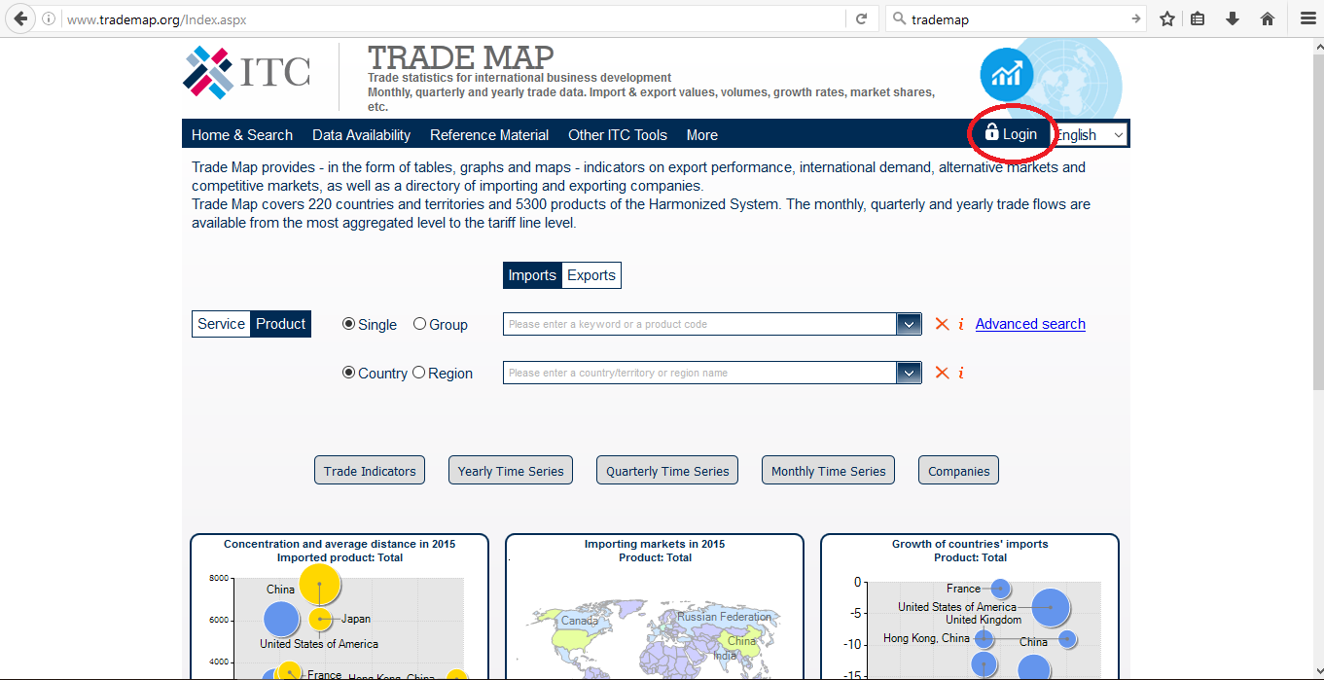Select the Single radio button

click(x=348, y=324)
